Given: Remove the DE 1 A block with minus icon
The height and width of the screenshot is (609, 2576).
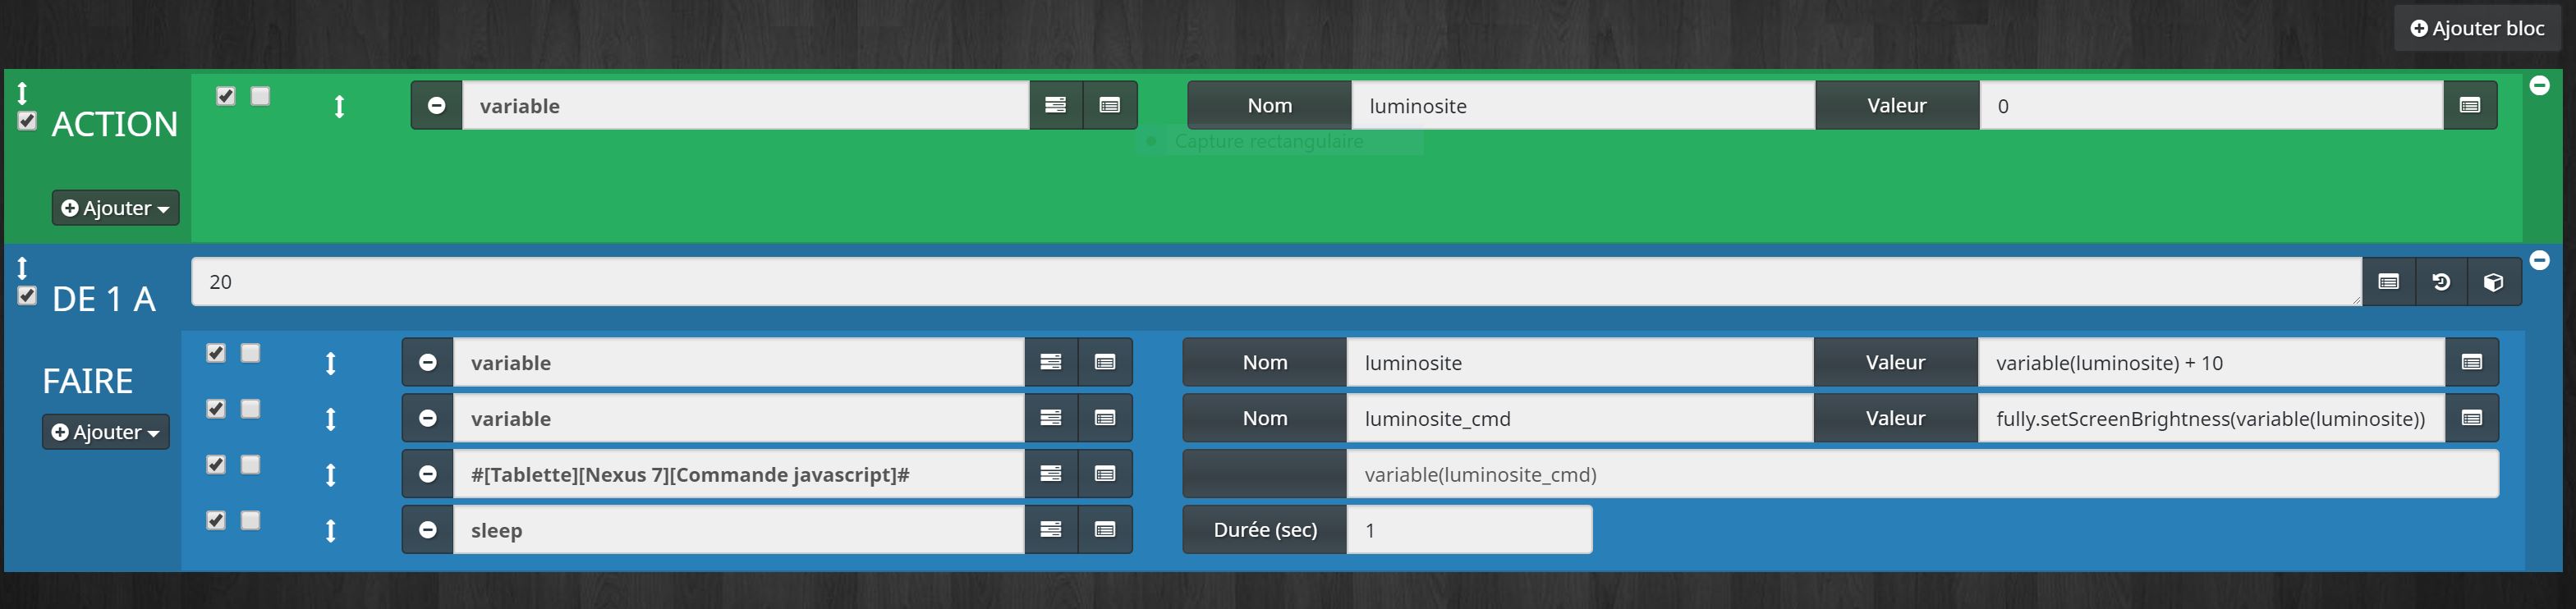Looking at the screenshot, I should pyautogui.click(x=2539, y=260).
